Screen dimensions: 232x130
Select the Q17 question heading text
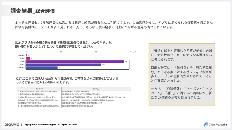[x=67, y=80]
